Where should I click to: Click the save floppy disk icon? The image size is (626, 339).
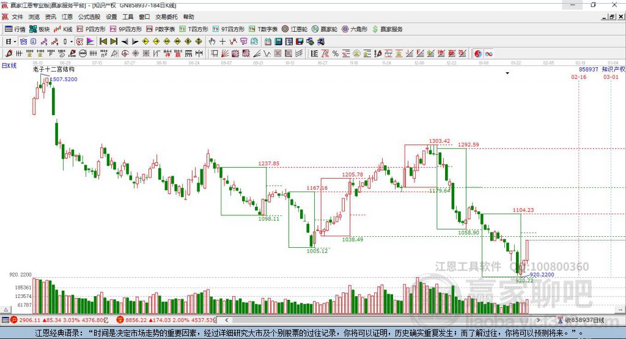[300, 42]
